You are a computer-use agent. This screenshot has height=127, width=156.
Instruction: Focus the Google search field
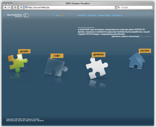[x=135, y=7]
